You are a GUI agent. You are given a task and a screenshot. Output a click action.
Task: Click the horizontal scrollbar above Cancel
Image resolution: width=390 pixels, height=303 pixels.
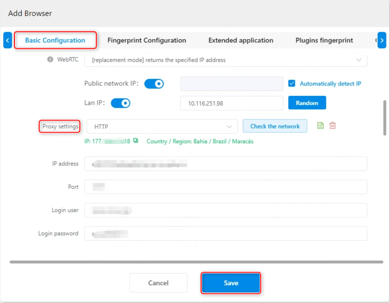(196, 262)
